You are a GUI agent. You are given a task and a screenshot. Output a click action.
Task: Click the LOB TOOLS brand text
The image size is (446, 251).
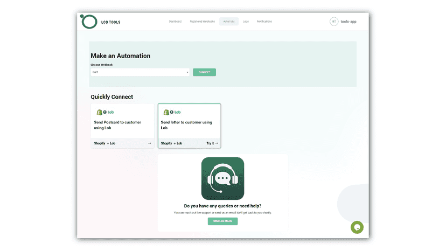pyautogui.click(x=110, y=22)
